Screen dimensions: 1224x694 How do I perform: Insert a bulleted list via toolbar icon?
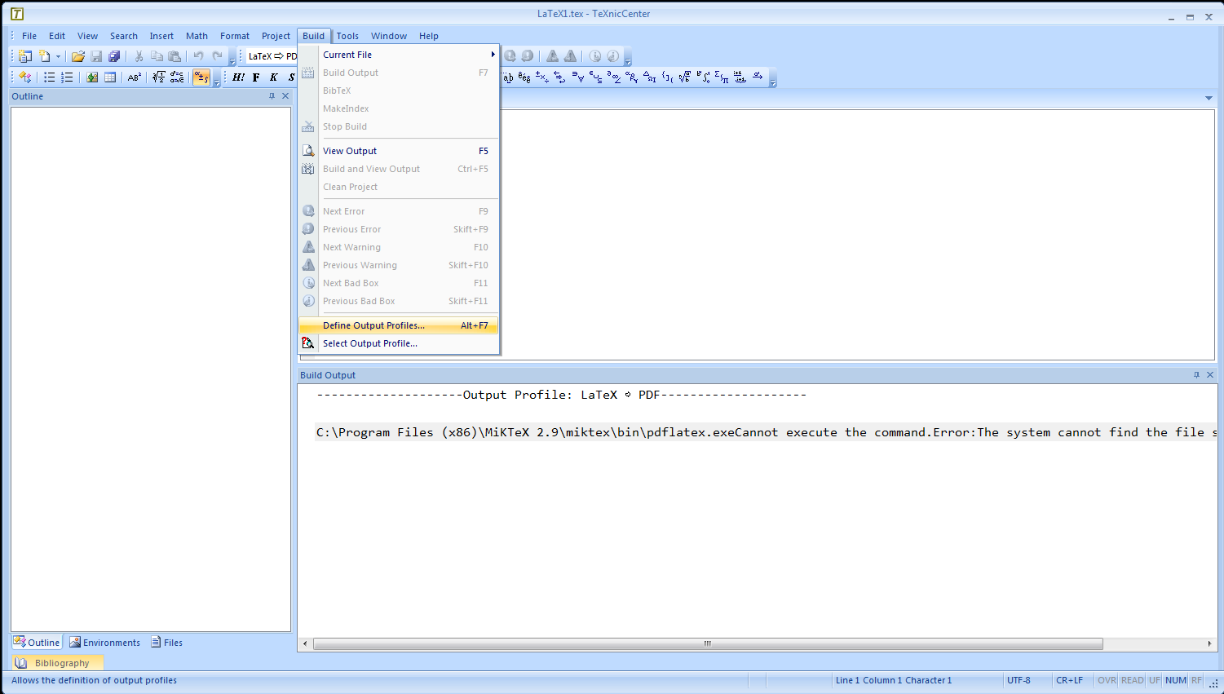click(49, 77)
